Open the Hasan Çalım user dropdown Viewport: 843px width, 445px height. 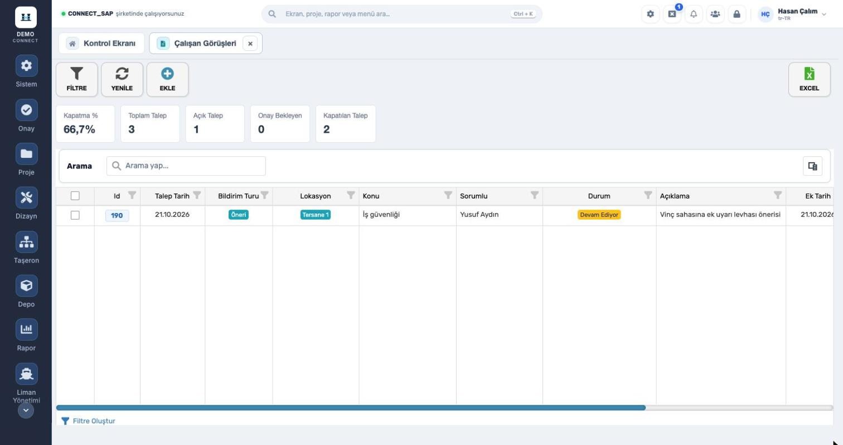point(792,14)
